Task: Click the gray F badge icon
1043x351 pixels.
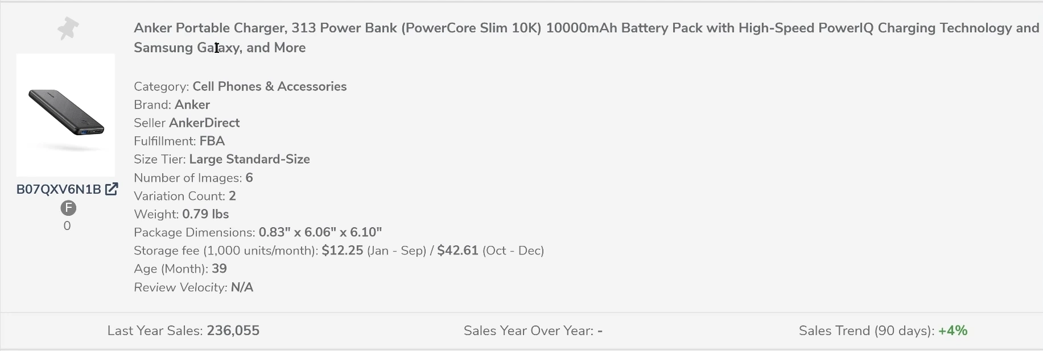Action: pos(68,208)
